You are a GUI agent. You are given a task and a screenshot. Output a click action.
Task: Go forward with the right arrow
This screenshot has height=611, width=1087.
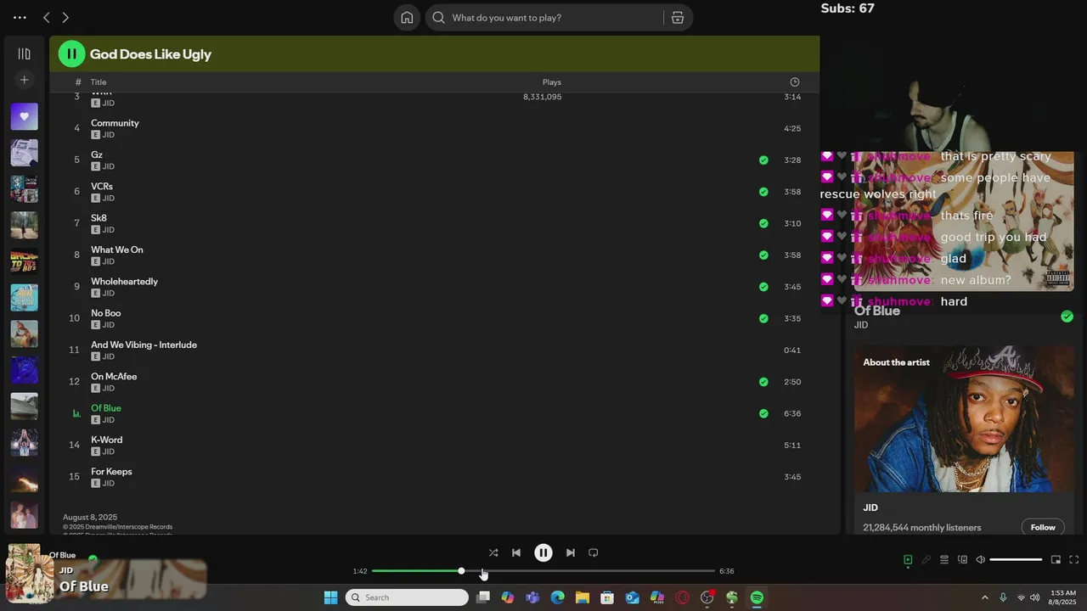(x=65, y=18)
